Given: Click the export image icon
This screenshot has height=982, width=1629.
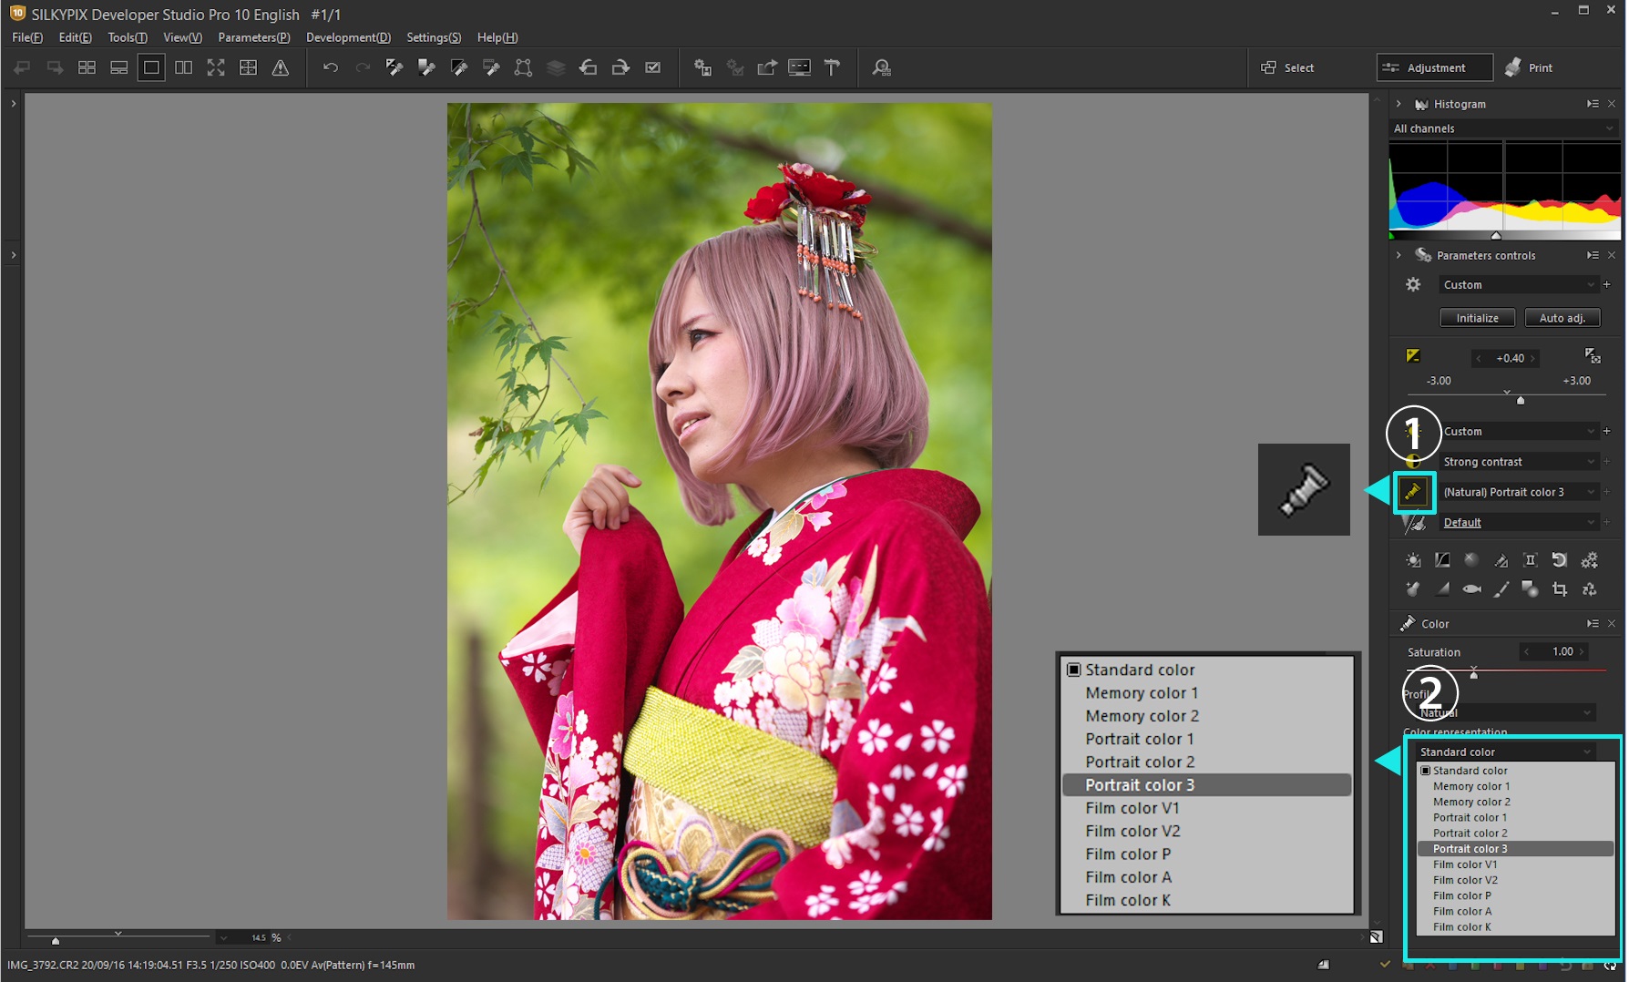Looking at the screenshot, I should [767, 67].
